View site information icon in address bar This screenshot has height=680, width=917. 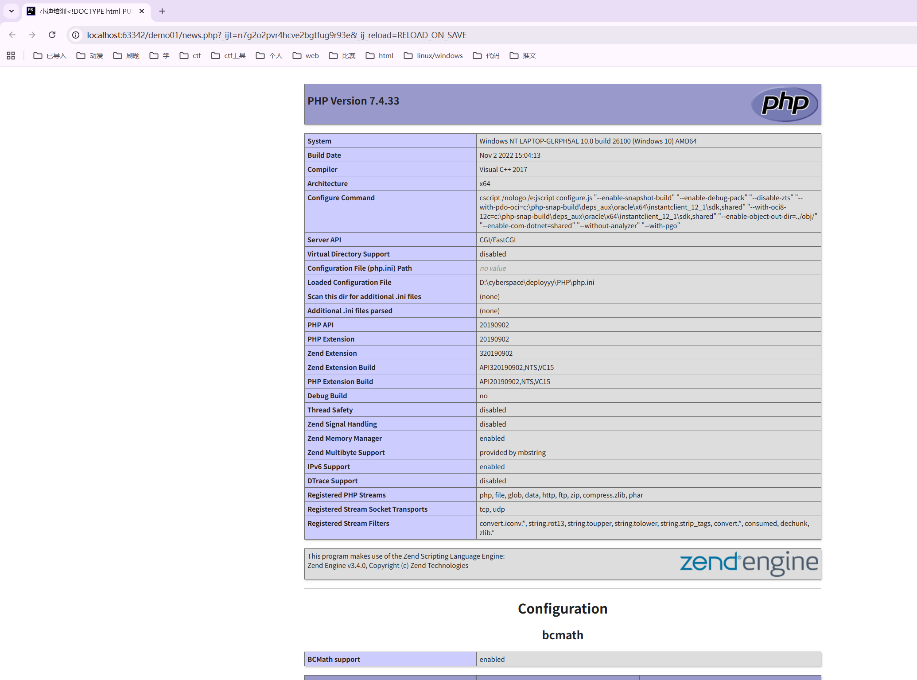point(76,35)
